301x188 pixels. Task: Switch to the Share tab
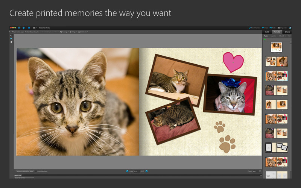coord(287,32)
